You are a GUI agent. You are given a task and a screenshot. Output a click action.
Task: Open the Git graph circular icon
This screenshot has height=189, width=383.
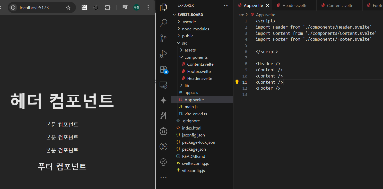[163, 147]
